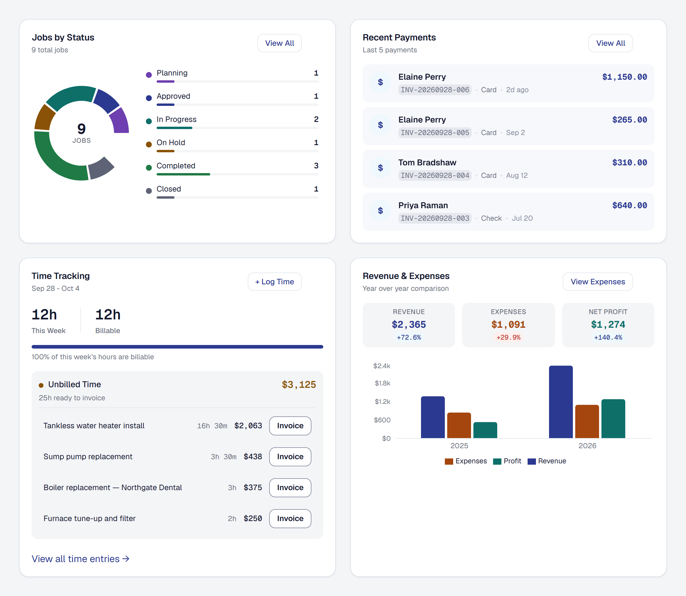Image resolution: width=686 pixels, height=596 pixels.
Task: Click the Net Profit $1,274 summary card
Action: click(x=608, y=325)
